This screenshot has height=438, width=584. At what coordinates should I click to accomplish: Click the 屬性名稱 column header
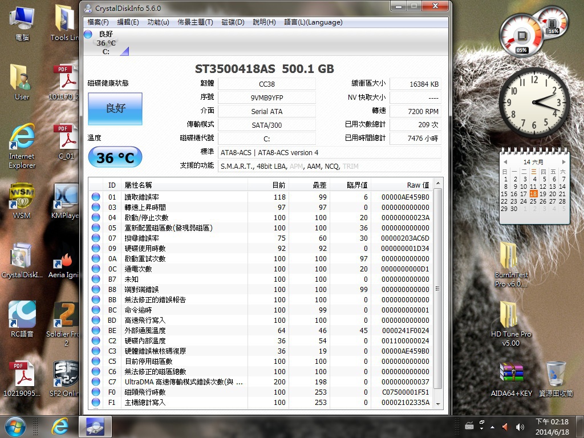pyautogui.click(x=184, y=185)
